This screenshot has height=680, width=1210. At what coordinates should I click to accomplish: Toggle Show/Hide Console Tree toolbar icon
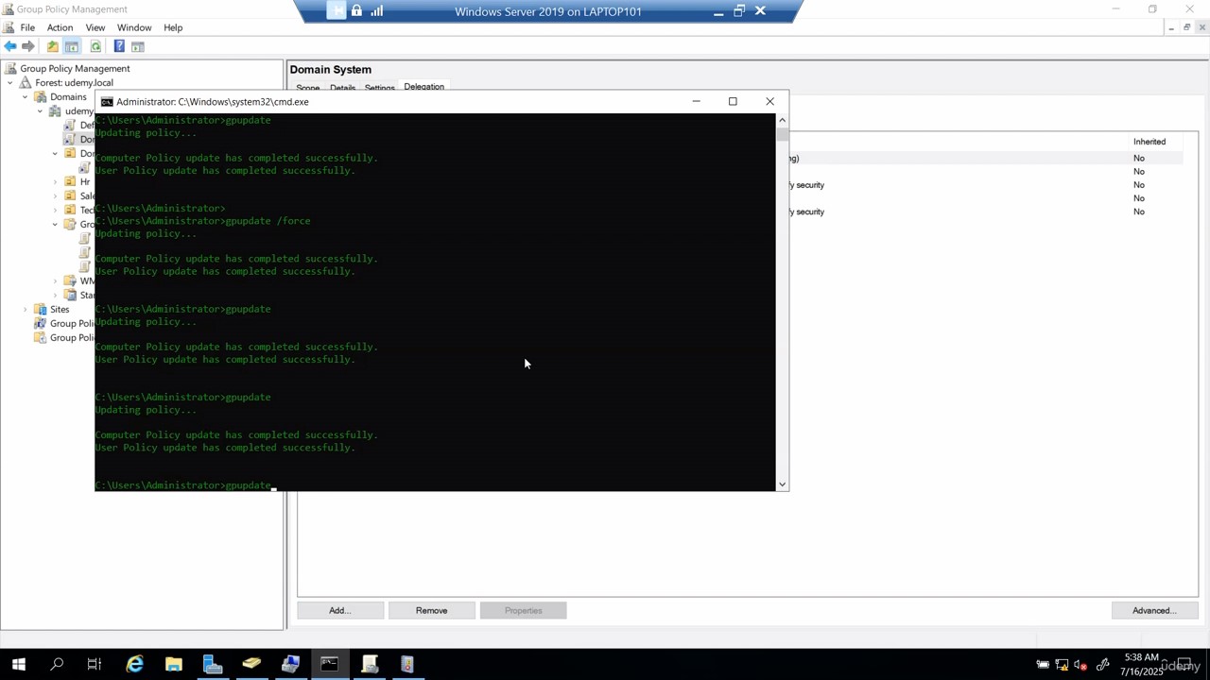pos(72,46)
